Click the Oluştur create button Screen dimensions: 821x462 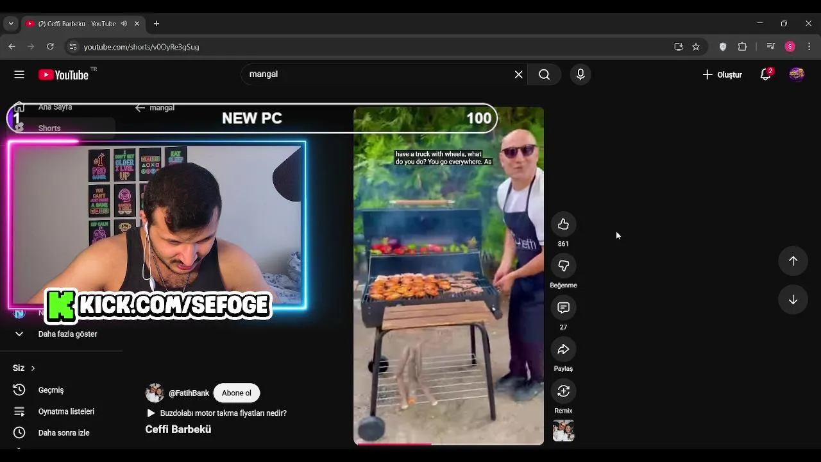coord(722,74)
